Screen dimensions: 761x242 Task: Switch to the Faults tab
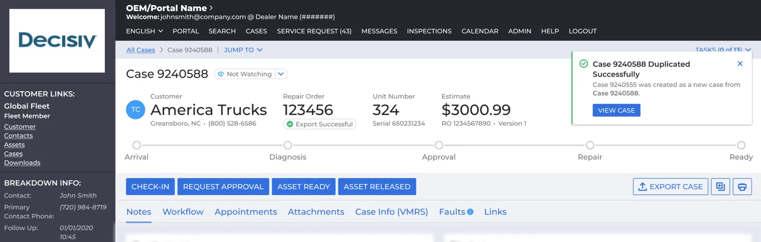(452, 212)
